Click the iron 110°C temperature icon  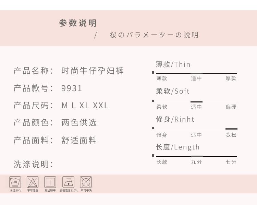(68, 182)
